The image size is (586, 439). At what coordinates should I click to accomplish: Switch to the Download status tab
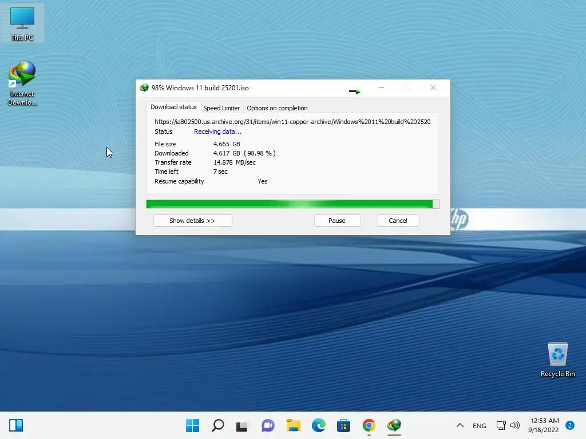tap(173, 107)
